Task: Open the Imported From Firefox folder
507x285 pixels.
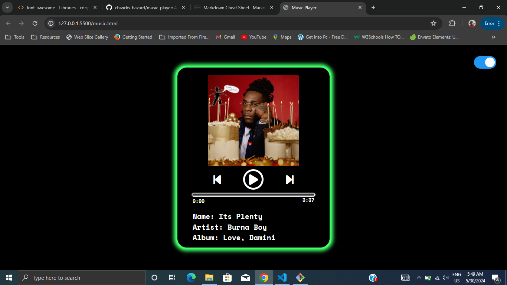Action: tap(184, 37)
